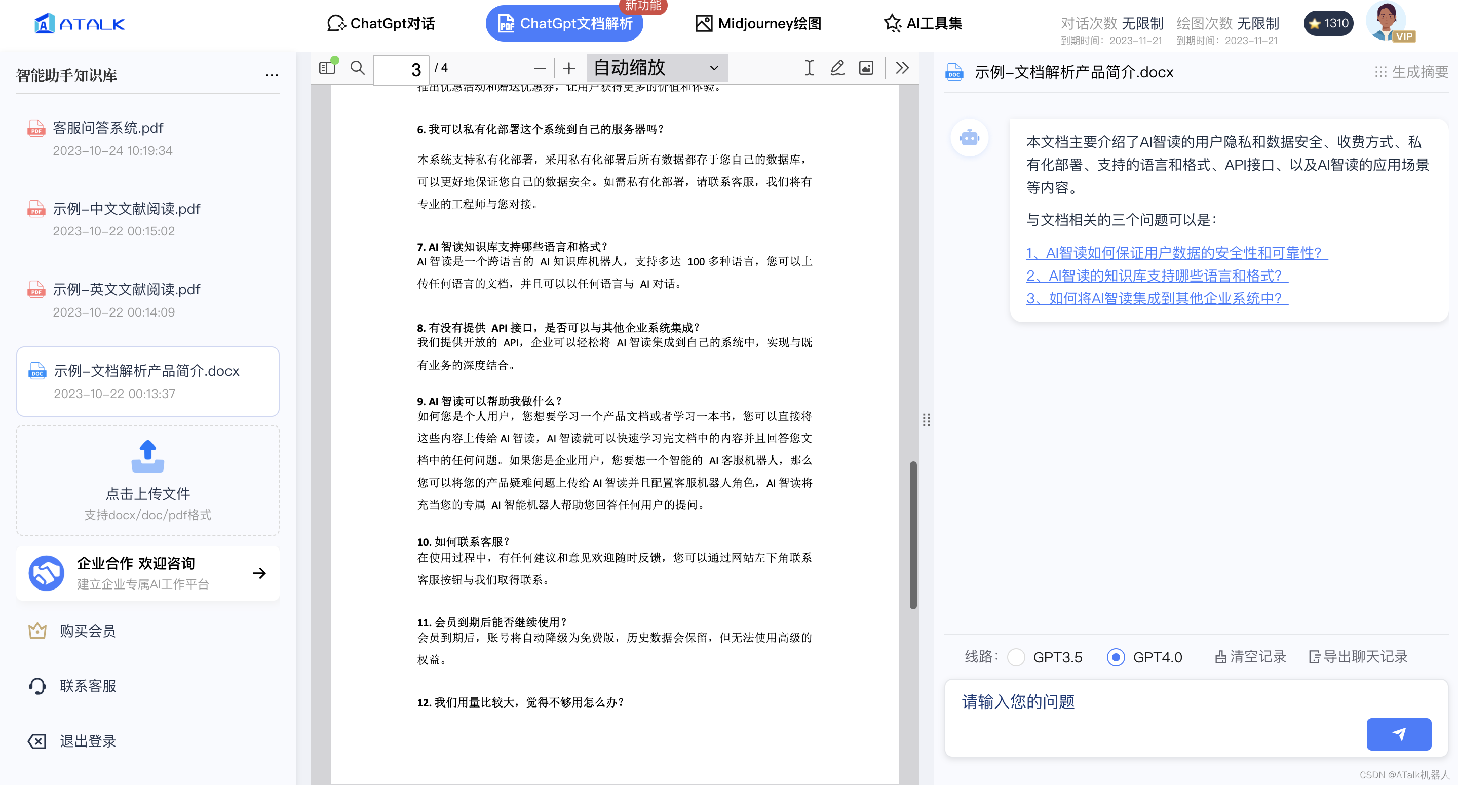
Task: Select the draw pencil tool
Action: pos(838,68)
